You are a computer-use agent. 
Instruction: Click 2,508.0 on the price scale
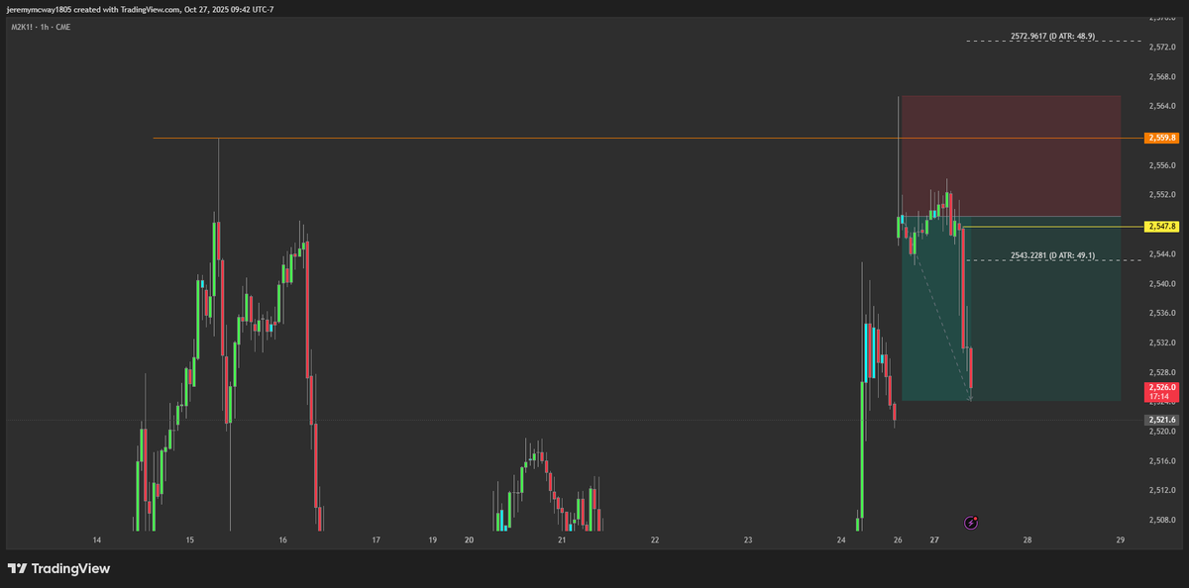(x=1162, y=520)
